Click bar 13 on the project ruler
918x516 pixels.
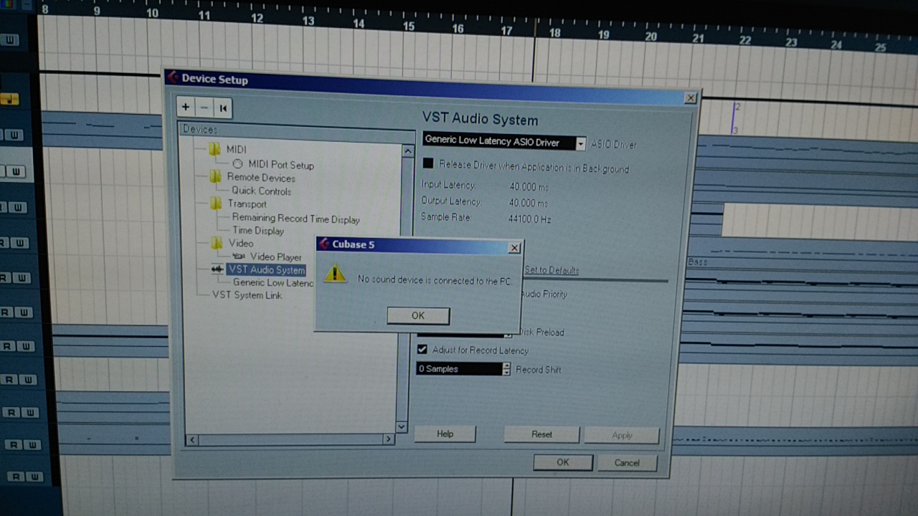click(308, 21)
